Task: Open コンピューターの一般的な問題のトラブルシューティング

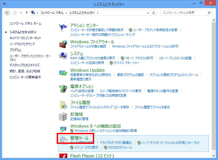Action: (102, 35)
